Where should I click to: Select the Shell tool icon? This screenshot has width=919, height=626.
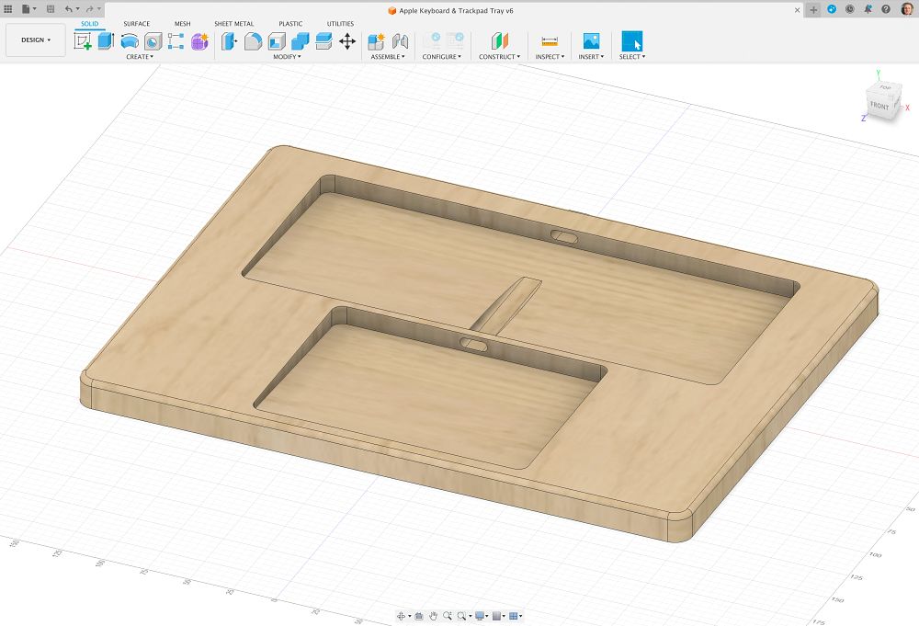[x=276, y=41]
